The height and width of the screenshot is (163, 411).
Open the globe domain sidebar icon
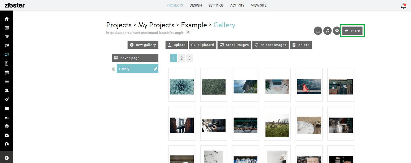[7, 126]
